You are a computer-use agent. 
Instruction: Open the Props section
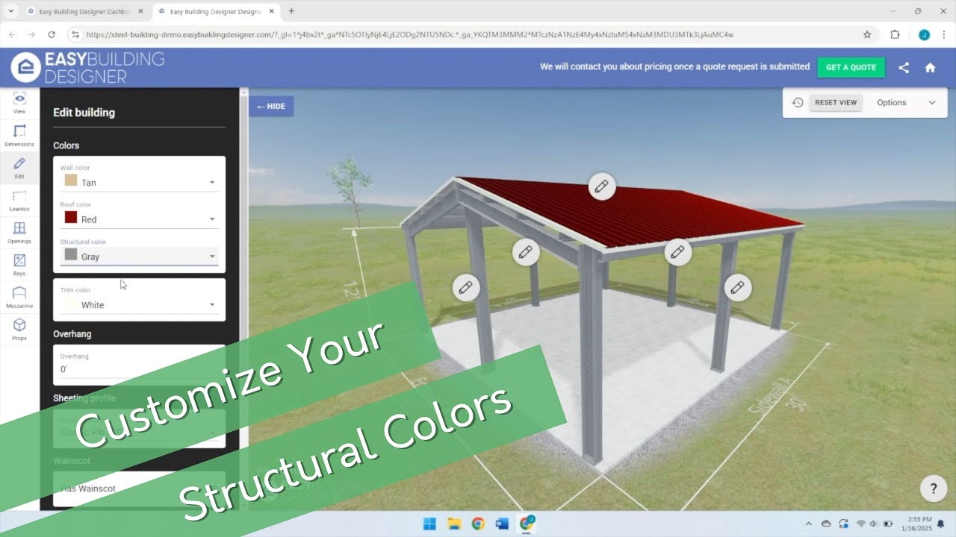19,329
